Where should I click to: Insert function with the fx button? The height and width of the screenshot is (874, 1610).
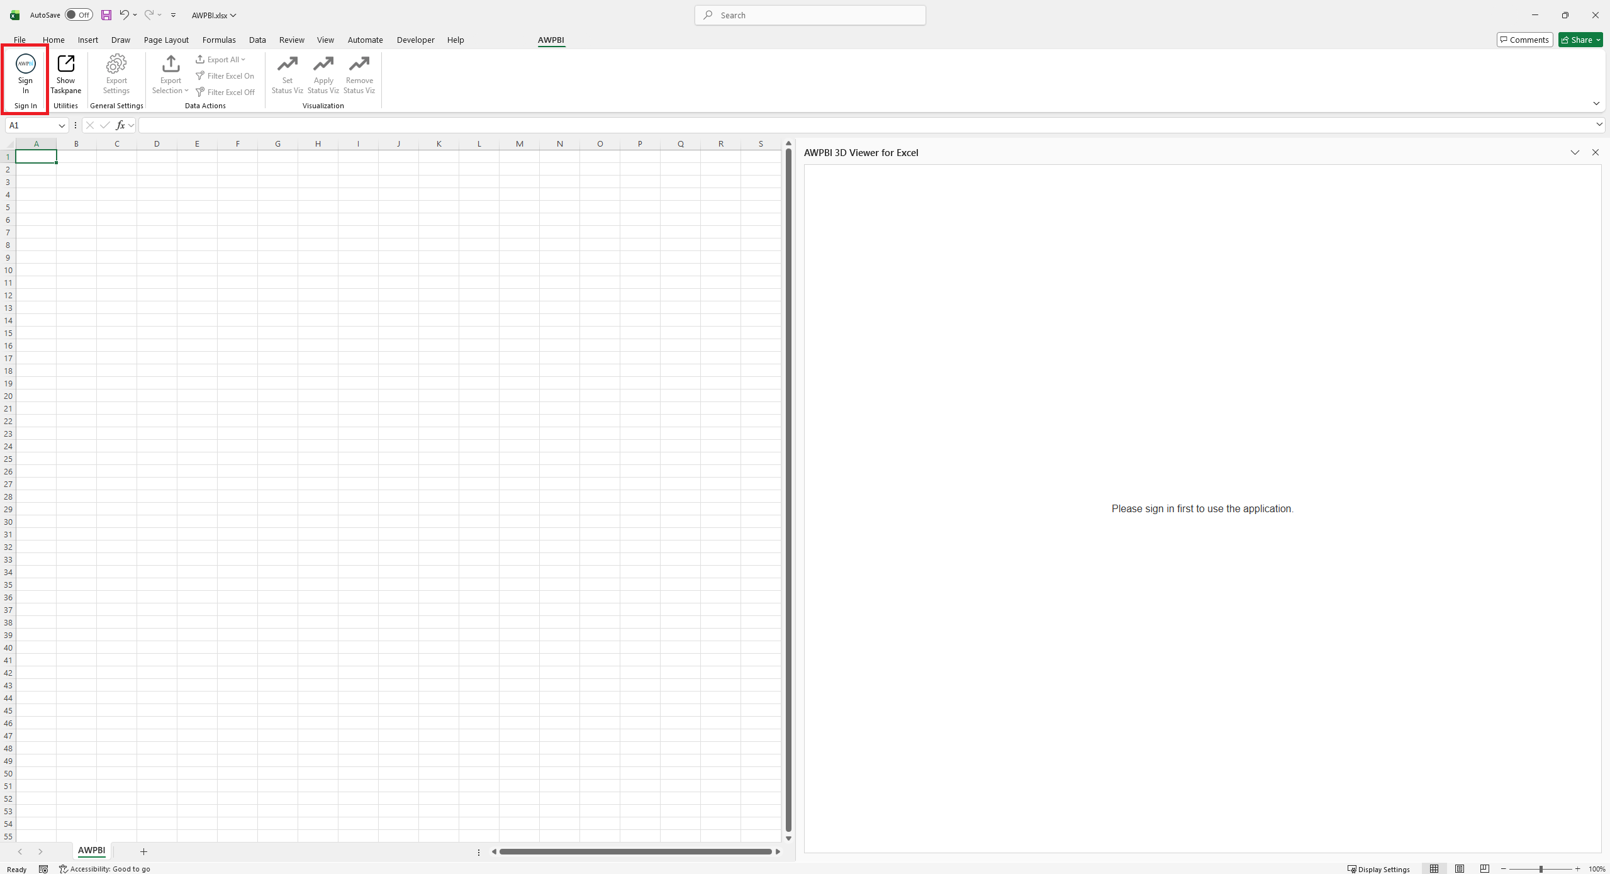pos(120,125)
